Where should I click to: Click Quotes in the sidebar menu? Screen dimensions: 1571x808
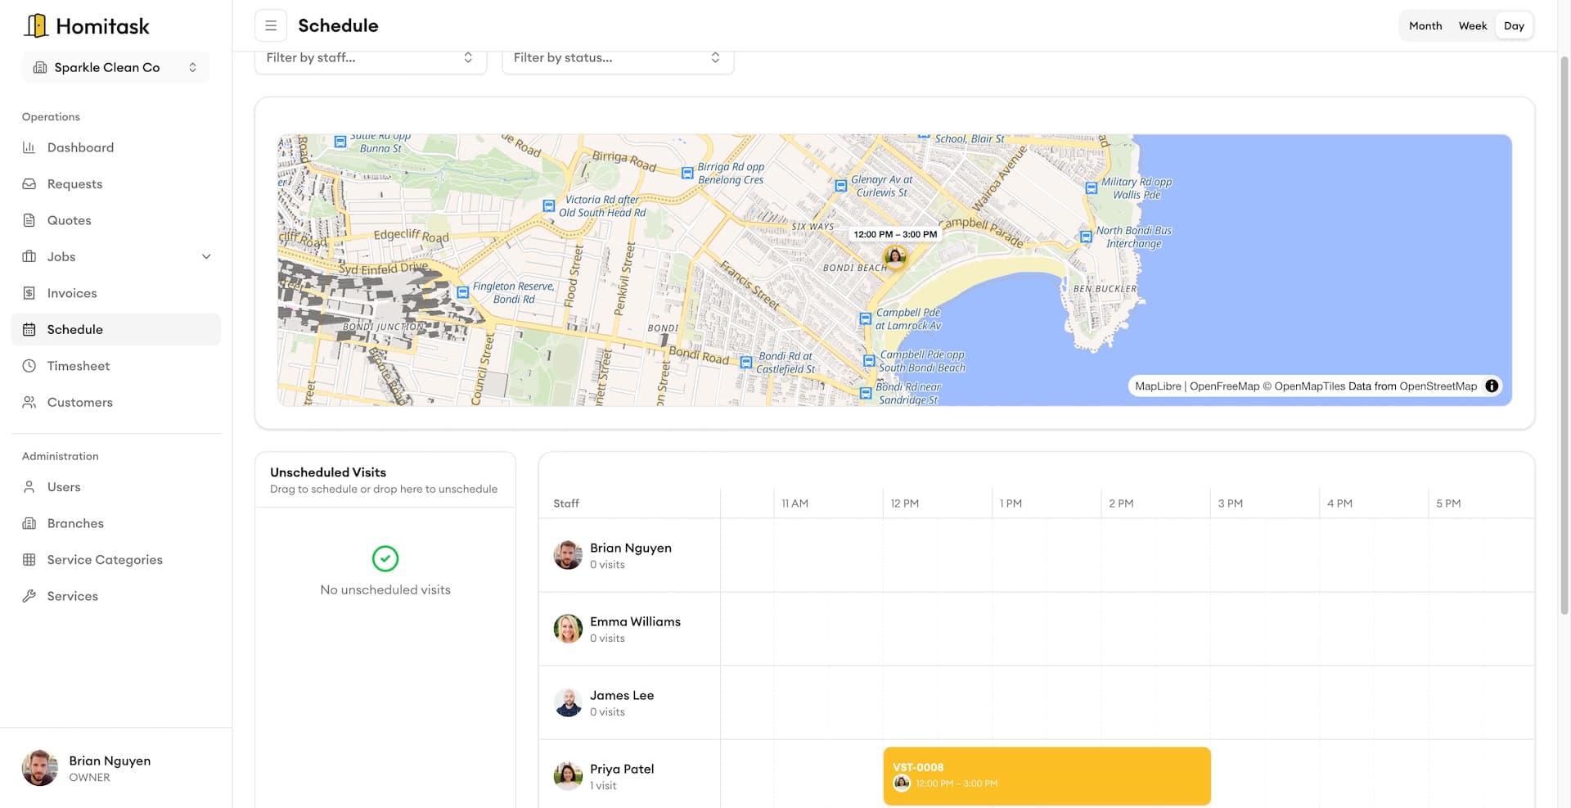(70, 220)
